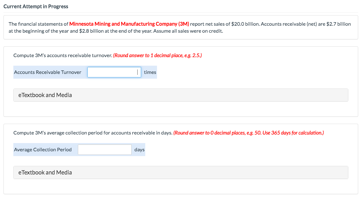Expand eTextbook and Media under collection period question

(181, 172)
